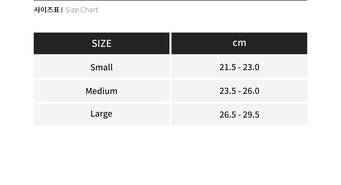The height and width of the screenshot is (185, 341).
Task: Click the 26.5 value in the Large row
Action: pos(228,115)
